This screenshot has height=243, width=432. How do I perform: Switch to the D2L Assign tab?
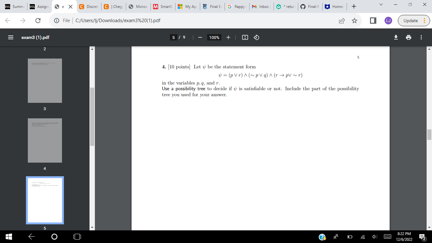click(39, 6)
